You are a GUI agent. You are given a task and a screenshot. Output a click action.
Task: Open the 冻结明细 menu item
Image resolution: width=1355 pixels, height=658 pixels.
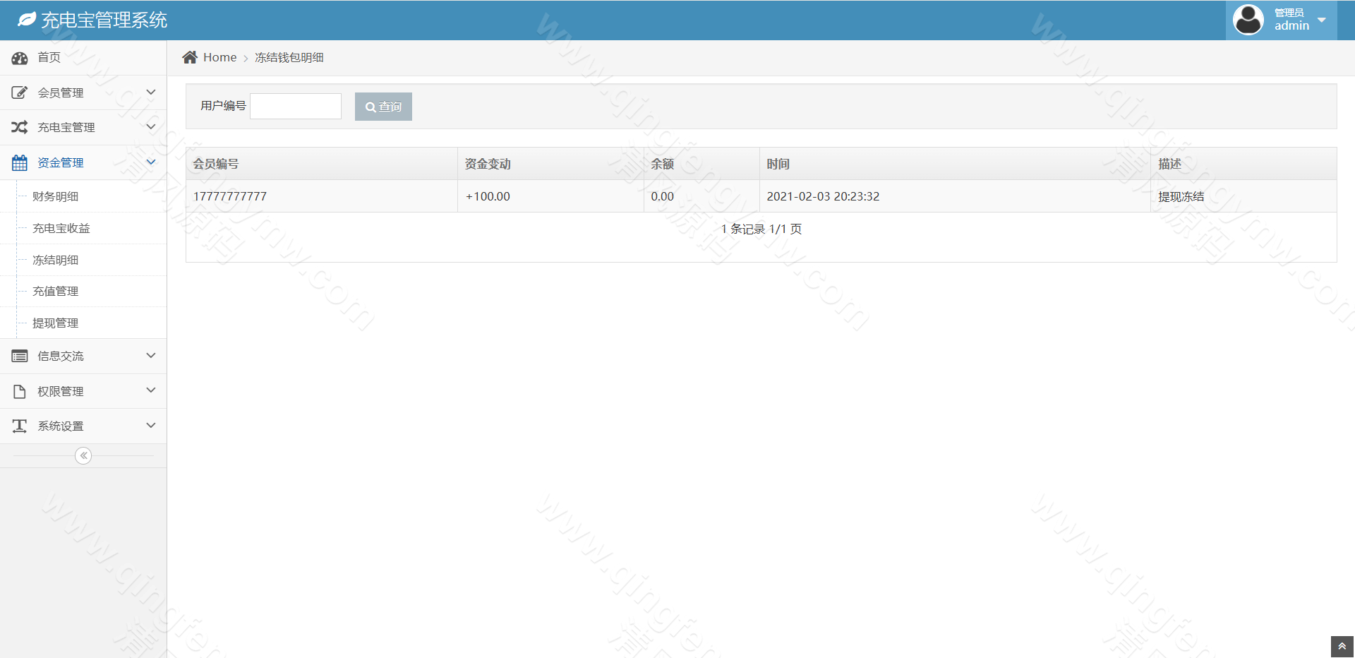coord(55,260)
